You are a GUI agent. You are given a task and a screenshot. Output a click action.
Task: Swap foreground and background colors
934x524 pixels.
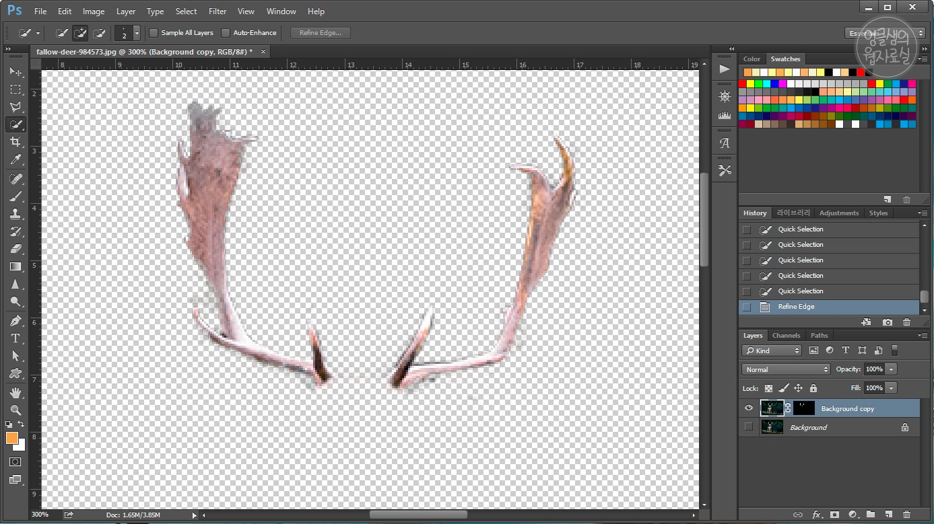[22, 424]
